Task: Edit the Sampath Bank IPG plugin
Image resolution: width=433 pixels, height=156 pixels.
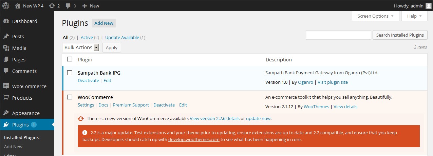Action: 107,80
